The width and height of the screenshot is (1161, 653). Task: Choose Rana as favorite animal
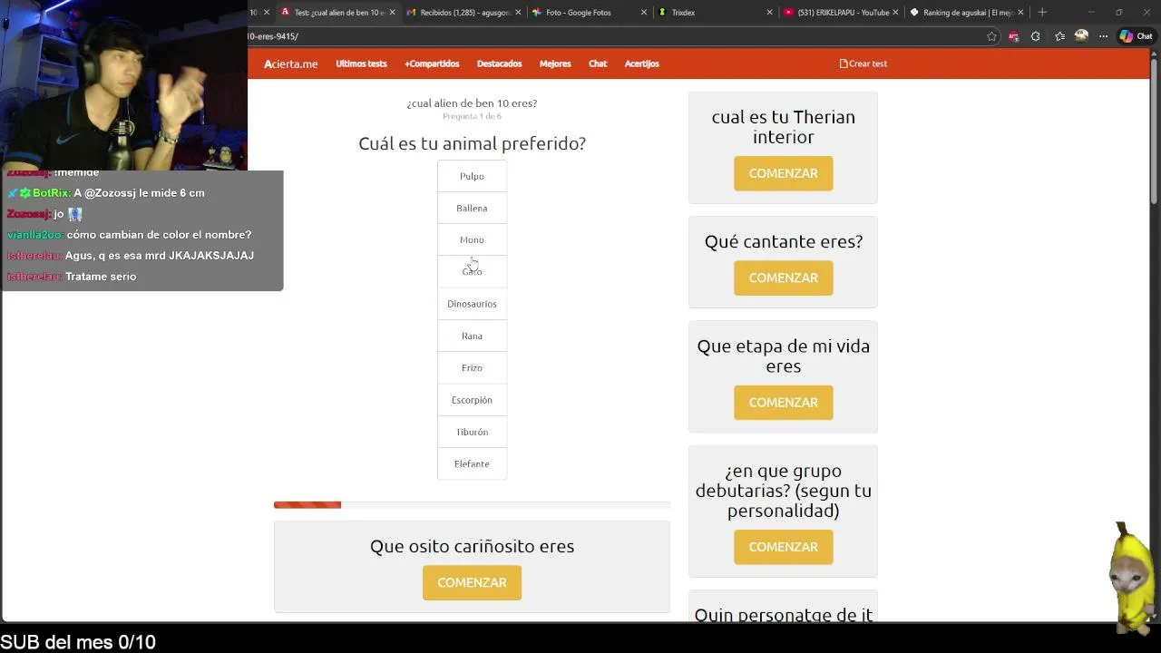(x=472, y=336)
